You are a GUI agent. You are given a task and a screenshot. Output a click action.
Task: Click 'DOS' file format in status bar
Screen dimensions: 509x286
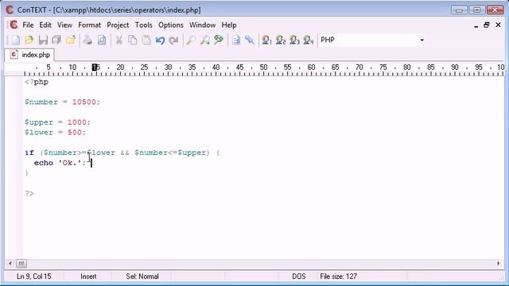299,276
